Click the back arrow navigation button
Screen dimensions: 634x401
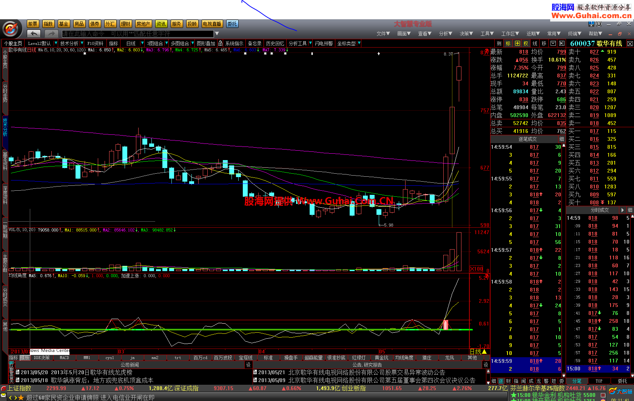[x=34, y=34]
